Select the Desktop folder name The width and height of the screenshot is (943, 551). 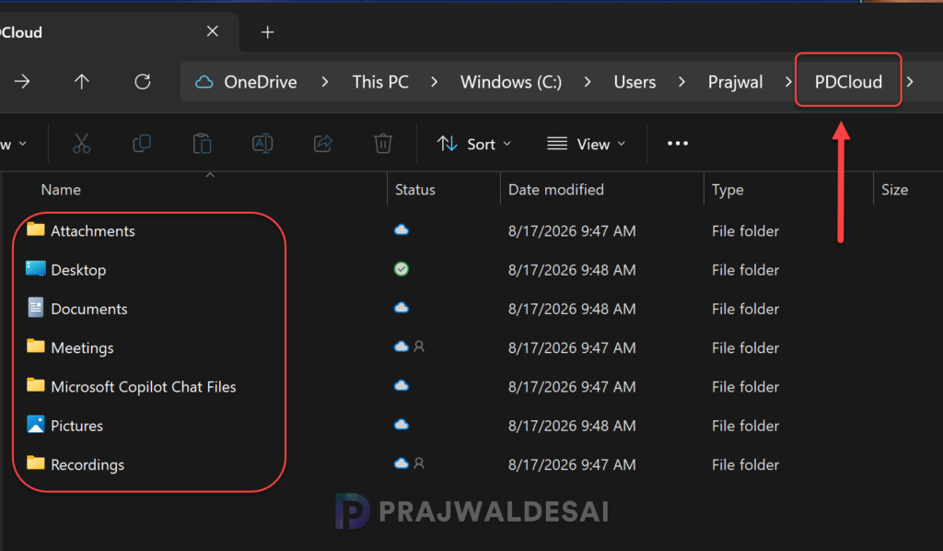(78, 270)
